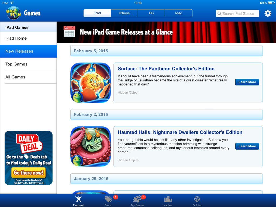Screen dimensions: 276x207
Task: Open the Deals tab in bottom bar
Action: point(108,201)
